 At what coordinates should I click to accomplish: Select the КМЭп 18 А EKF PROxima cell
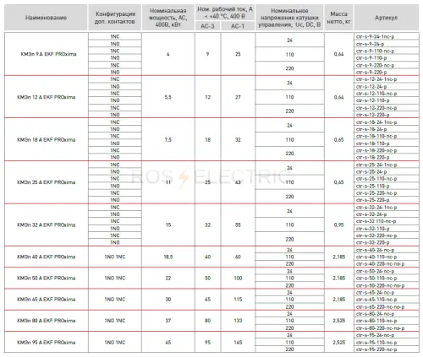(47, 139)
